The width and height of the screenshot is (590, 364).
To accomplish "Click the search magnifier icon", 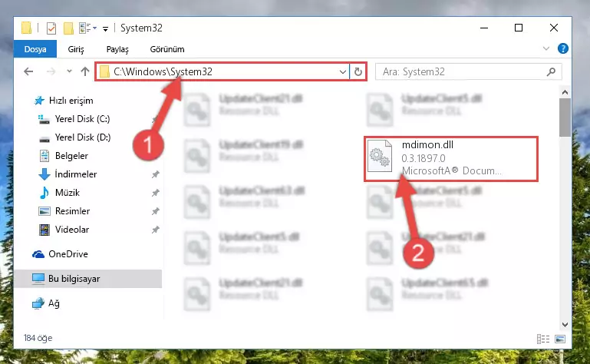I will pyautogui.click(x=551, y=71).
